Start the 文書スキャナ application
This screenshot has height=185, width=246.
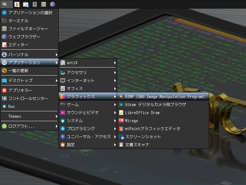(x=163, y=145)
